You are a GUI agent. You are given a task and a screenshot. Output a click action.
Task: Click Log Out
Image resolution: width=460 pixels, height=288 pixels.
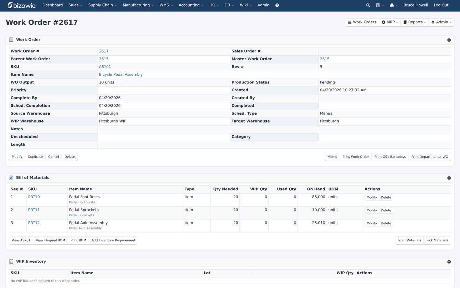[x=441, y=5]
